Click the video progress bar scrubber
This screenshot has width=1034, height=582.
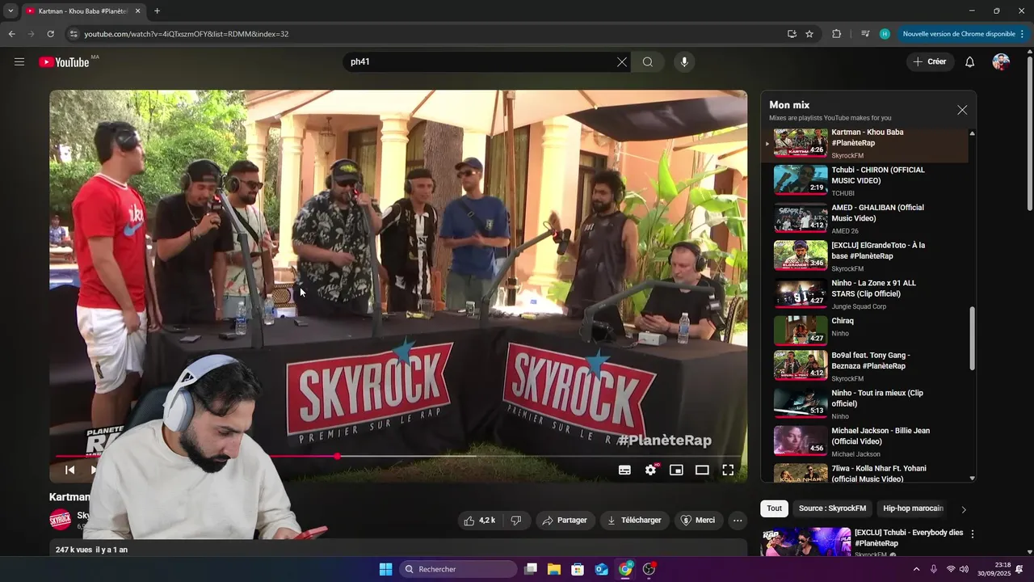click(x=337, y=457)
